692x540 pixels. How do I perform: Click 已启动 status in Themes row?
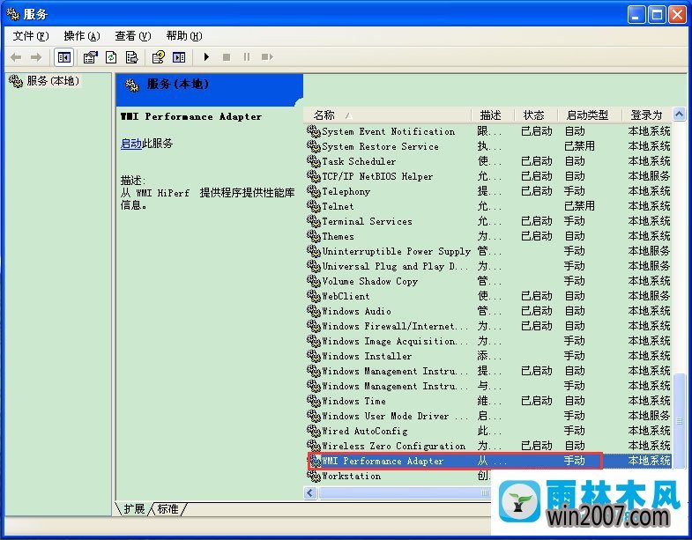537,236
